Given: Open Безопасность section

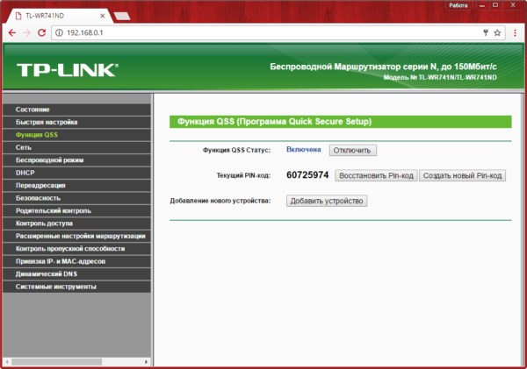Looking at the screenshot, I should [76, 198].
